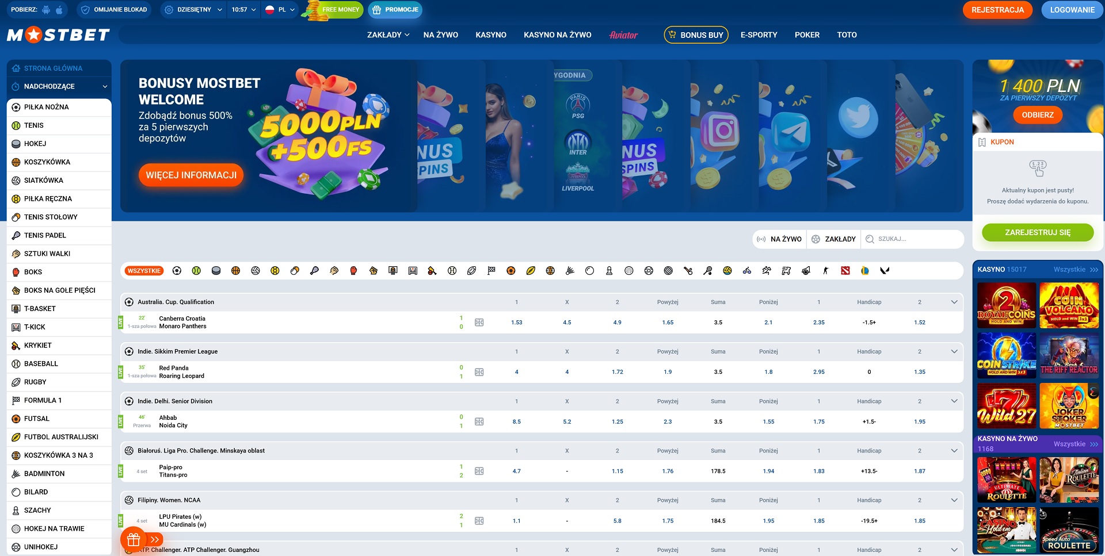Open the PL language dropdown
This screenshot has width=1105, height=556.
(280, 10)
